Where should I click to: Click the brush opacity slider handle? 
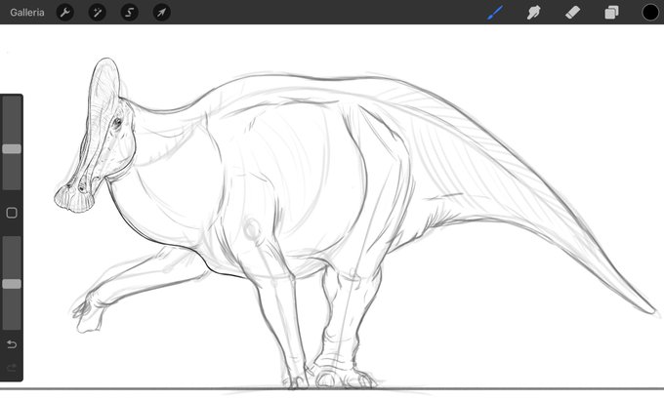pyautogui.click(x=12, y=284)
